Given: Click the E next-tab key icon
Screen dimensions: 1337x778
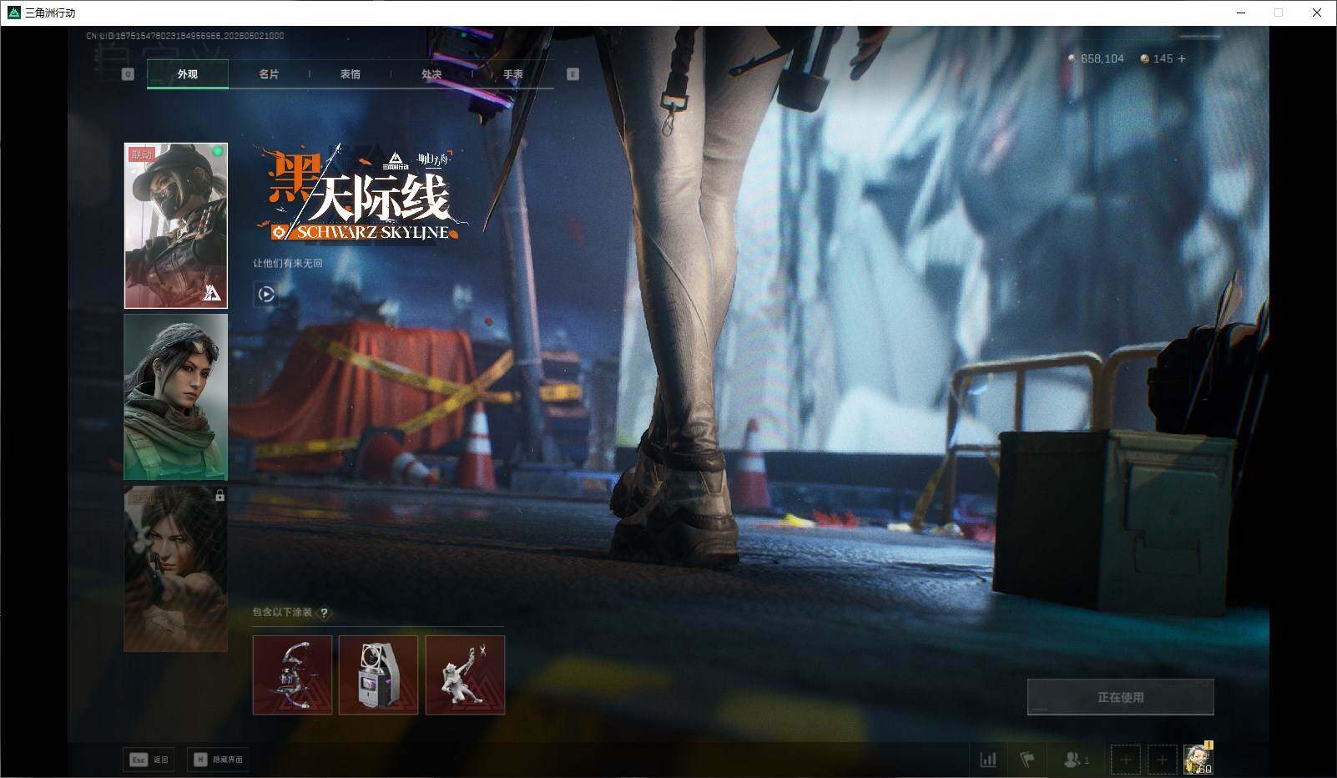Looking at the screenshot, I should coord(573,74).
